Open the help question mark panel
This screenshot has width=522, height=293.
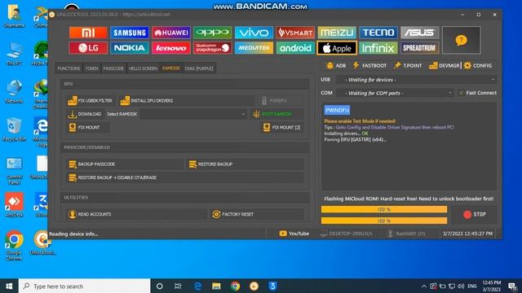(461, 40)
